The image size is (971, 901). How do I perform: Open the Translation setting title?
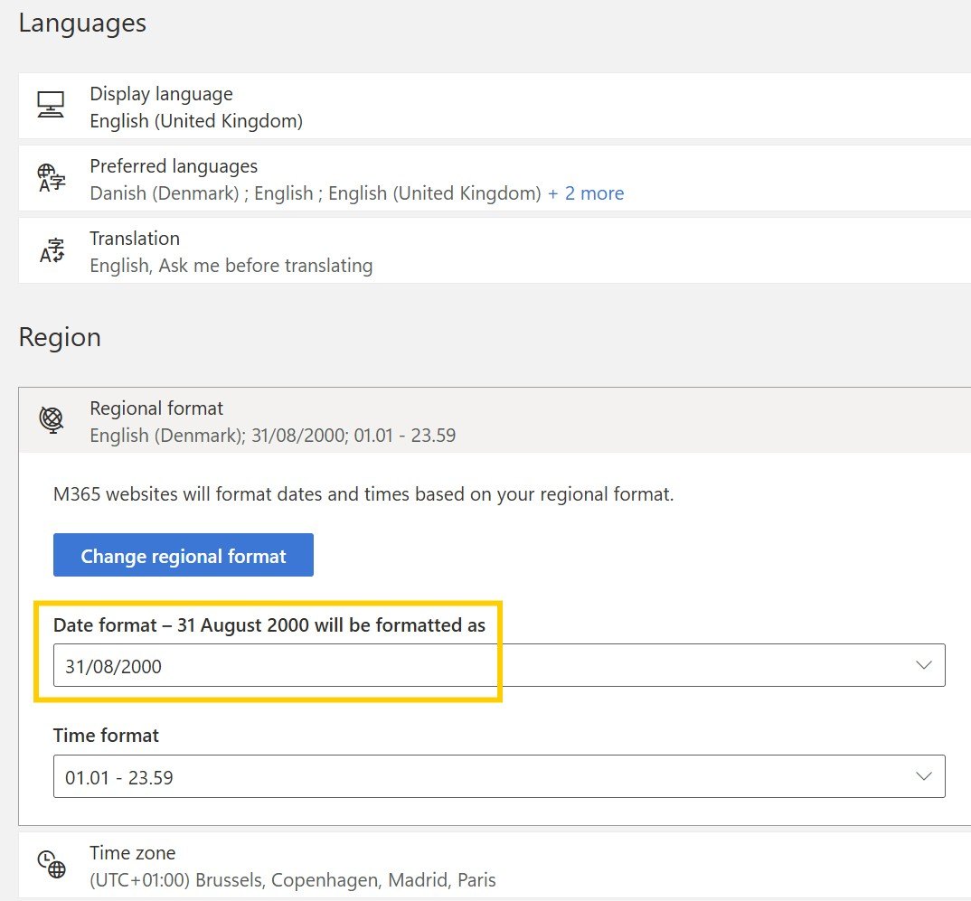tap(135, 239)
